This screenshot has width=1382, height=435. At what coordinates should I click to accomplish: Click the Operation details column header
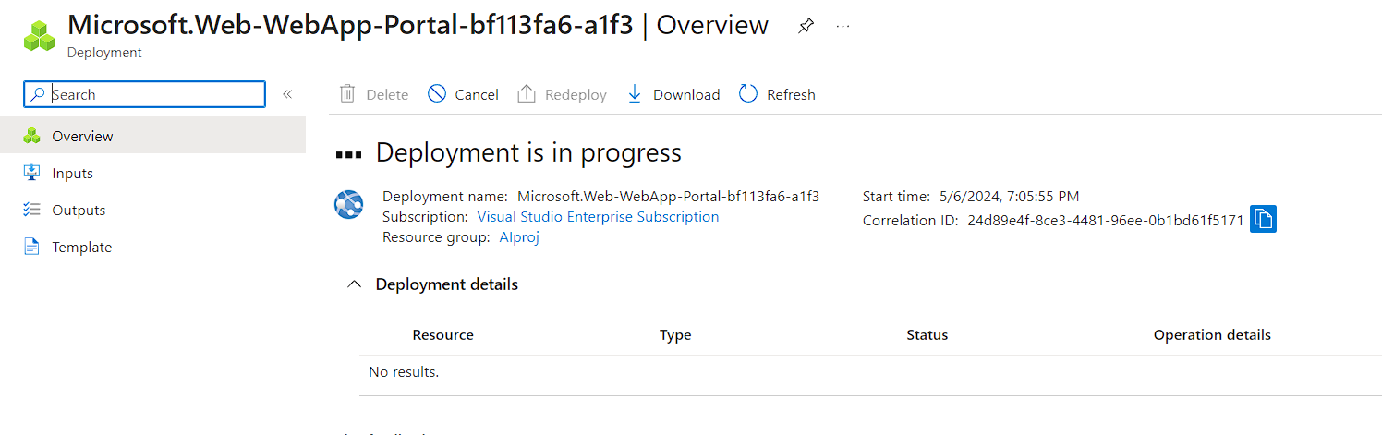(x=1212, y=335)
